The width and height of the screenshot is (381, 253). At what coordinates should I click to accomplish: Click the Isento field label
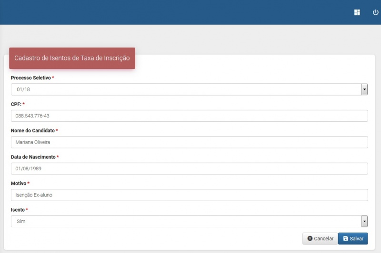click(x=18, y=210)
